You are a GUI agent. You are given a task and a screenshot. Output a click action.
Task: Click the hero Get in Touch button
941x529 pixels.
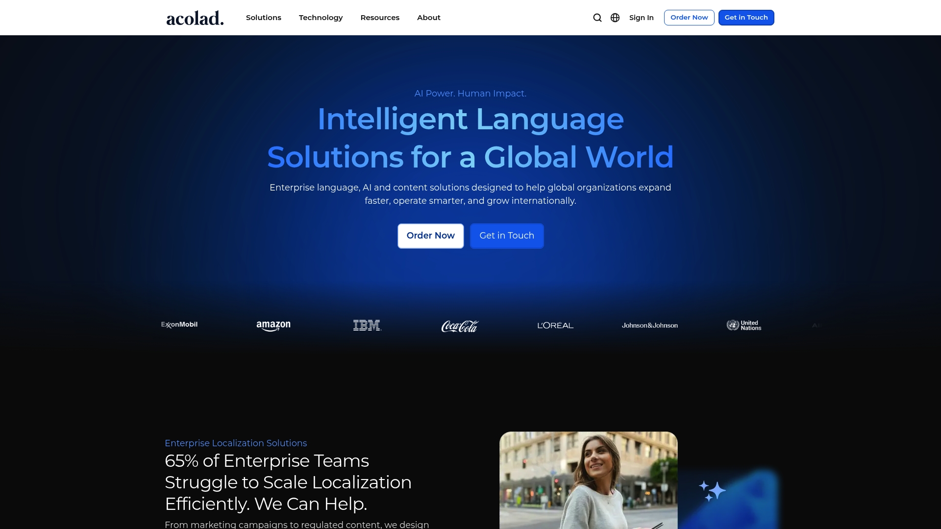[507, 236]
